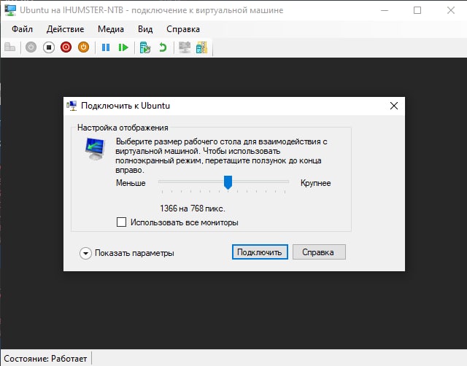Open the Вид menu
Viewport: 467px width, 366px height.
(x=145, y=29)
